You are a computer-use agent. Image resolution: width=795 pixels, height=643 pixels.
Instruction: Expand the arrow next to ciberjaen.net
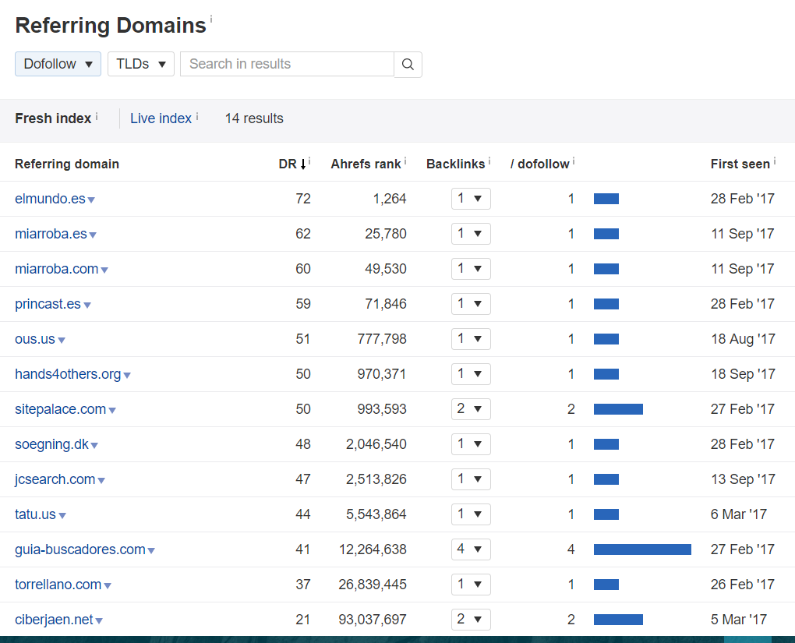[99, 620]
